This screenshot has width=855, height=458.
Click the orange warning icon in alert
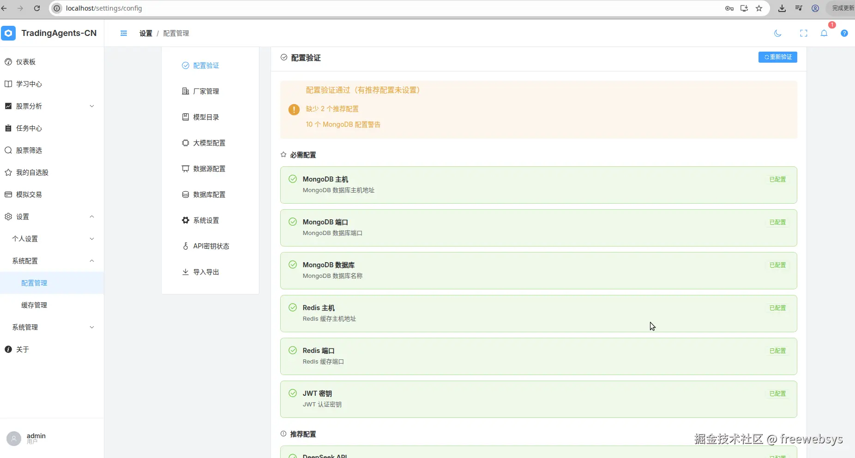[x=294, y=110]
